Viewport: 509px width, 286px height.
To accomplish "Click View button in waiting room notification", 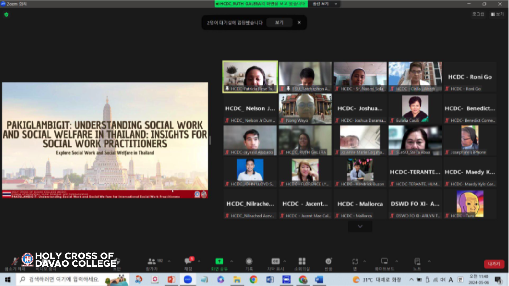I will point(279,23).
